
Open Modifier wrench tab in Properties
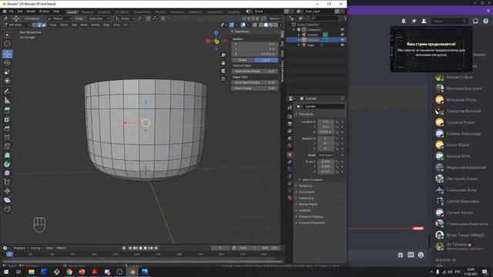pos(290,162)
